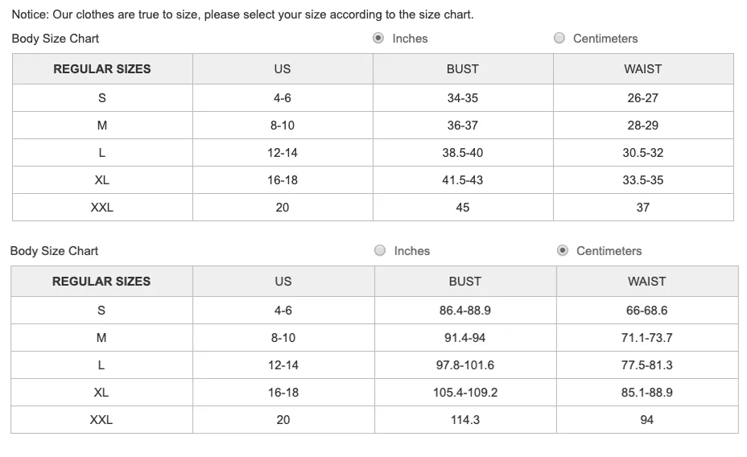Select the 26-27 waist measurement cell
This screenshot has width=747, height=457.
(643, 98)
